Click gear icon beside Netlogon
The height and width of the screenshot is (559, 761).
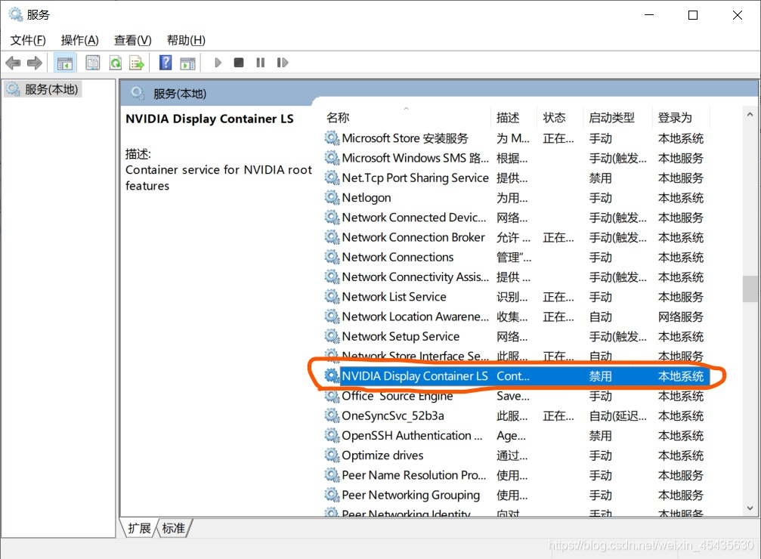click(332, 197)
